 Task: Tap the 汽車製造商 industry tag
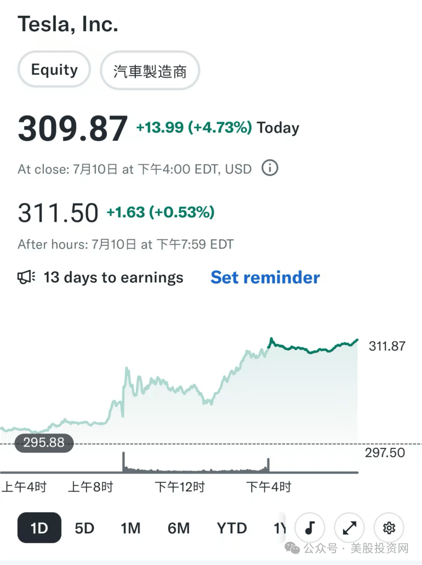coord(150,71)
